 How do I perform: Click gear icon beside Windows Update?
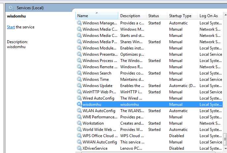79,85
